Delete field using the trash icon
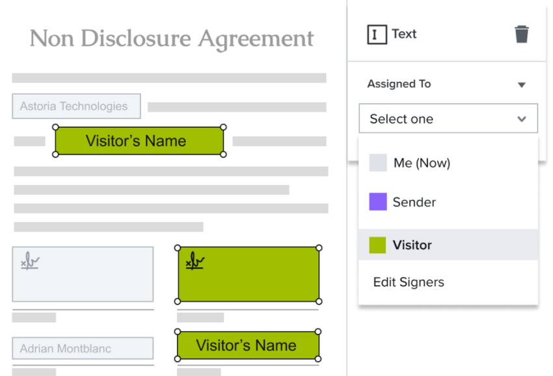Screen dimensions: 553x376 [x=521, y=34]
